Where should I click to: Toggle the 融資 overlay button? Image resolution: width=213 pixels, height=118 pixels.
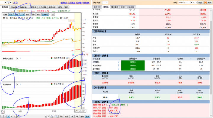pyautogui.click(x=28, y=15)
